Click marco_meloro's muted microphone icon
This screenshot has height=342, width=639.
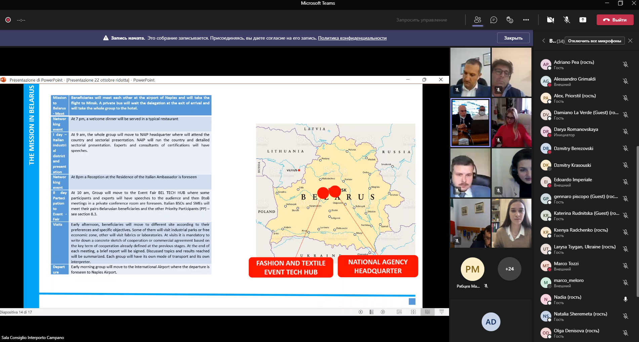[x=625, y=283]
